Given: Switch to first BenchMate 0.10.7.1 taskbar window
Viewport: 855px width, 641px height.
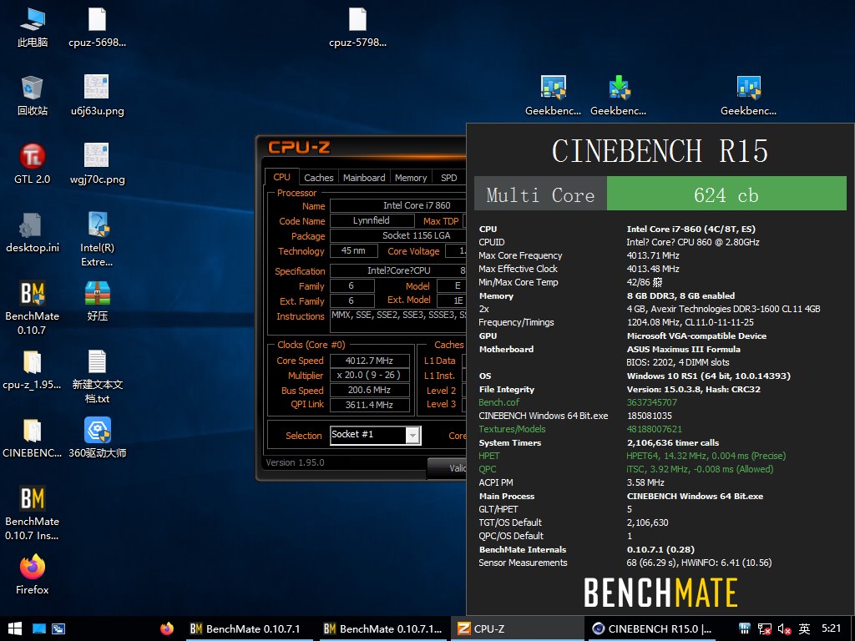Looking at the screenshot, I should [x=249, y=628].
